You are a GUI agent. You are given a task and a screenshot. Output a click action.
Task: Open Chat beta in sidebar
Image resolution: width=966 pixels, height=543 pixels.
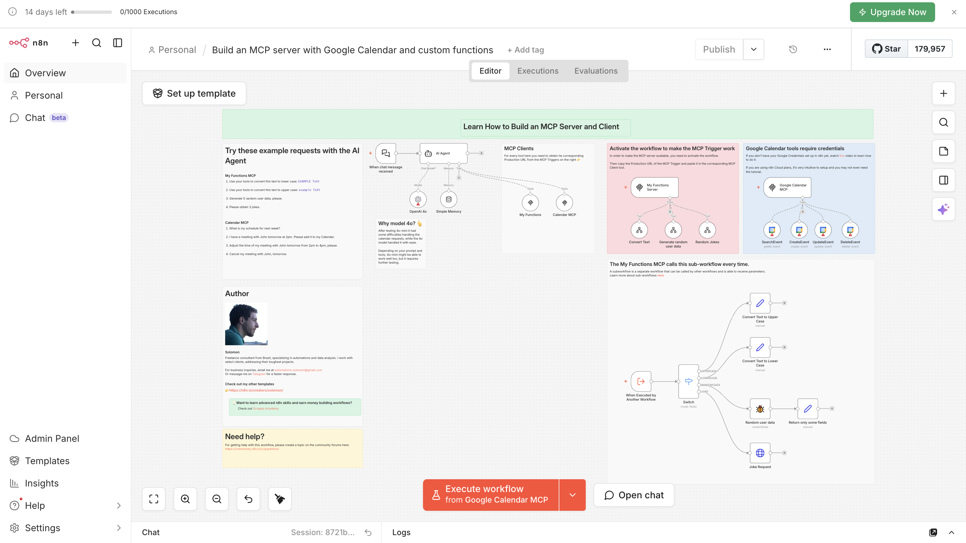(65, 117)
